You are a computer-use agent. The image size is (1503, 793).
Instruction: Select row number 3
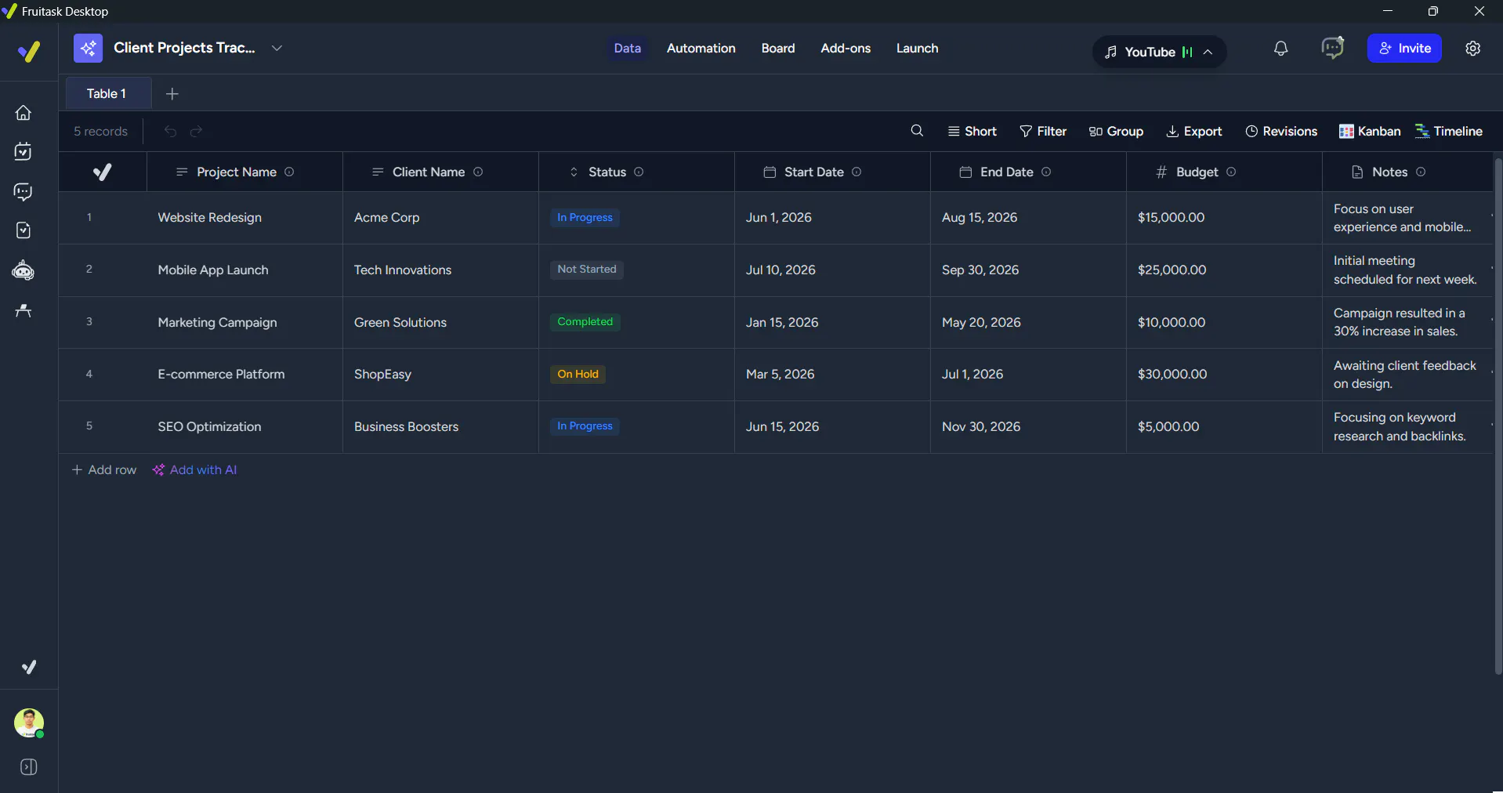pos(89,321)
